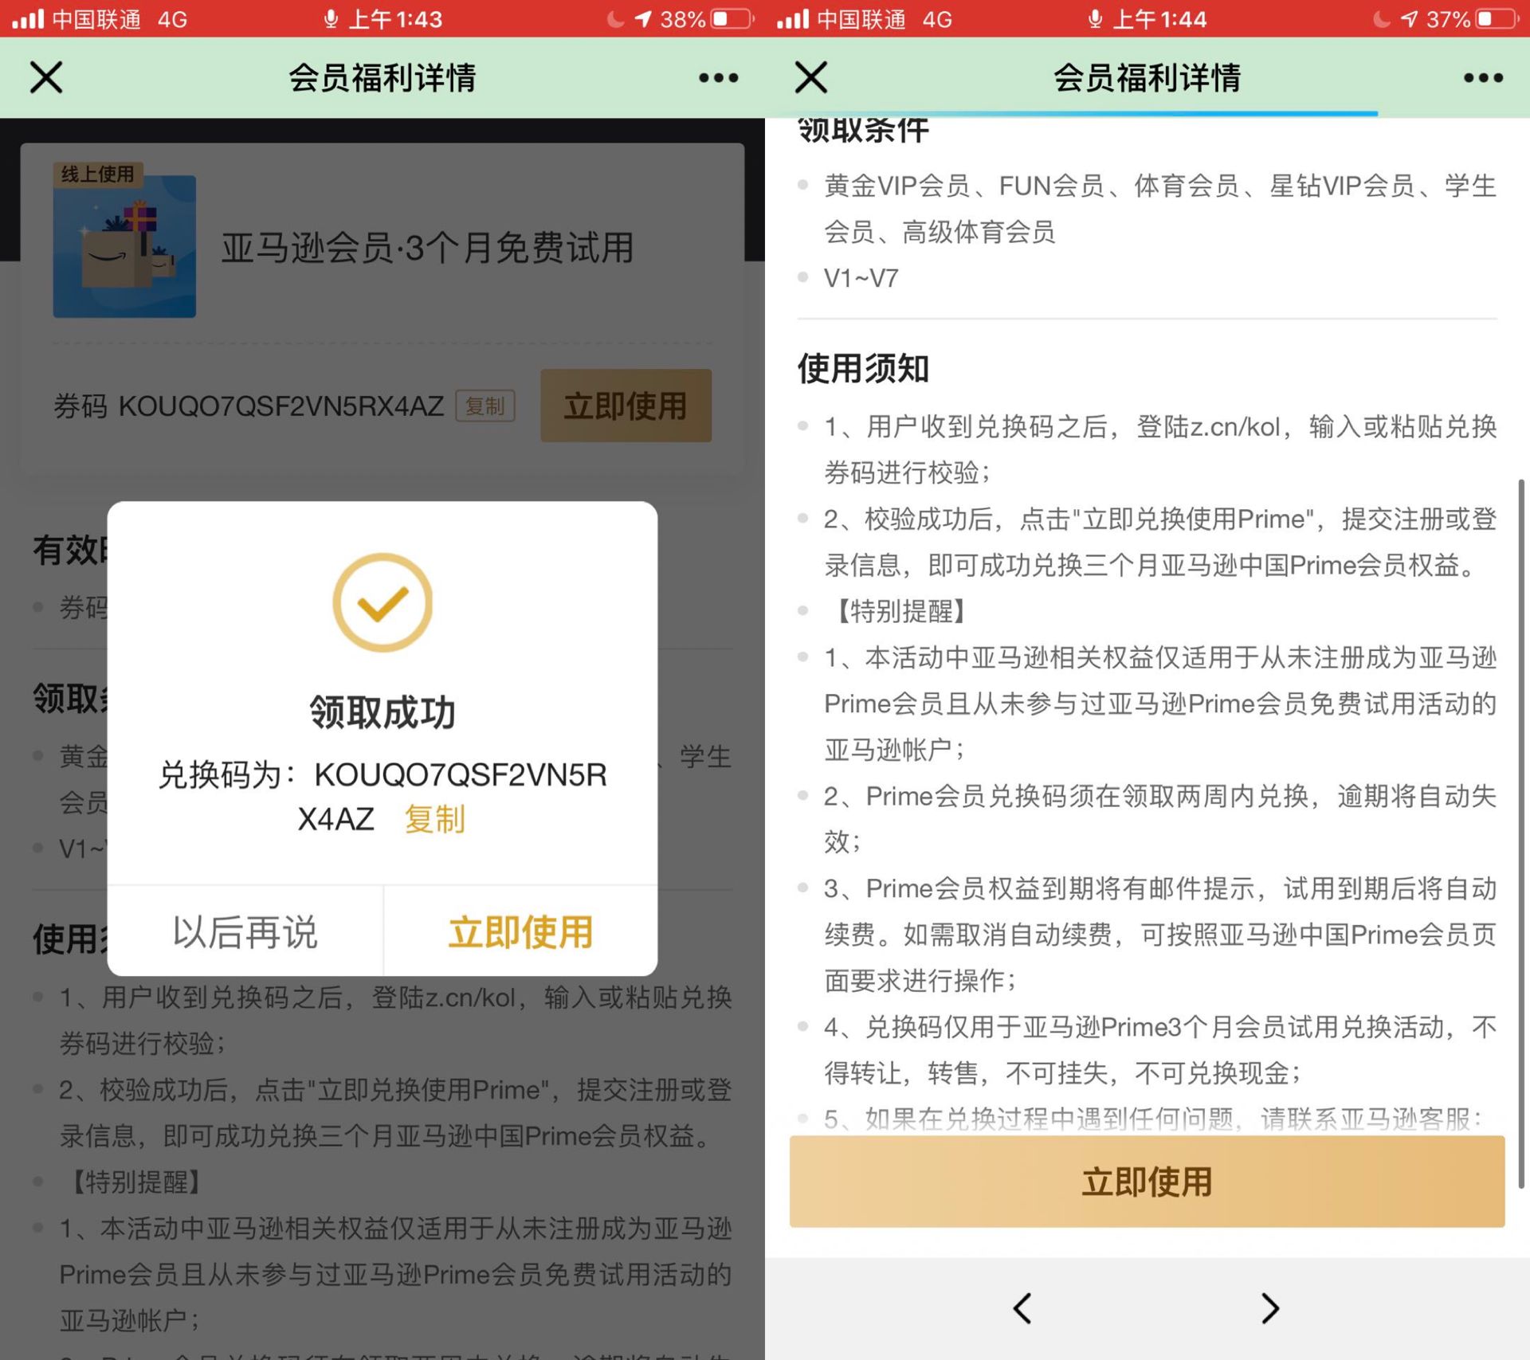Close the right screen's 会员福利详情 page
The width and height of the screenshot is (1530, 1360).
click(811, 77)
